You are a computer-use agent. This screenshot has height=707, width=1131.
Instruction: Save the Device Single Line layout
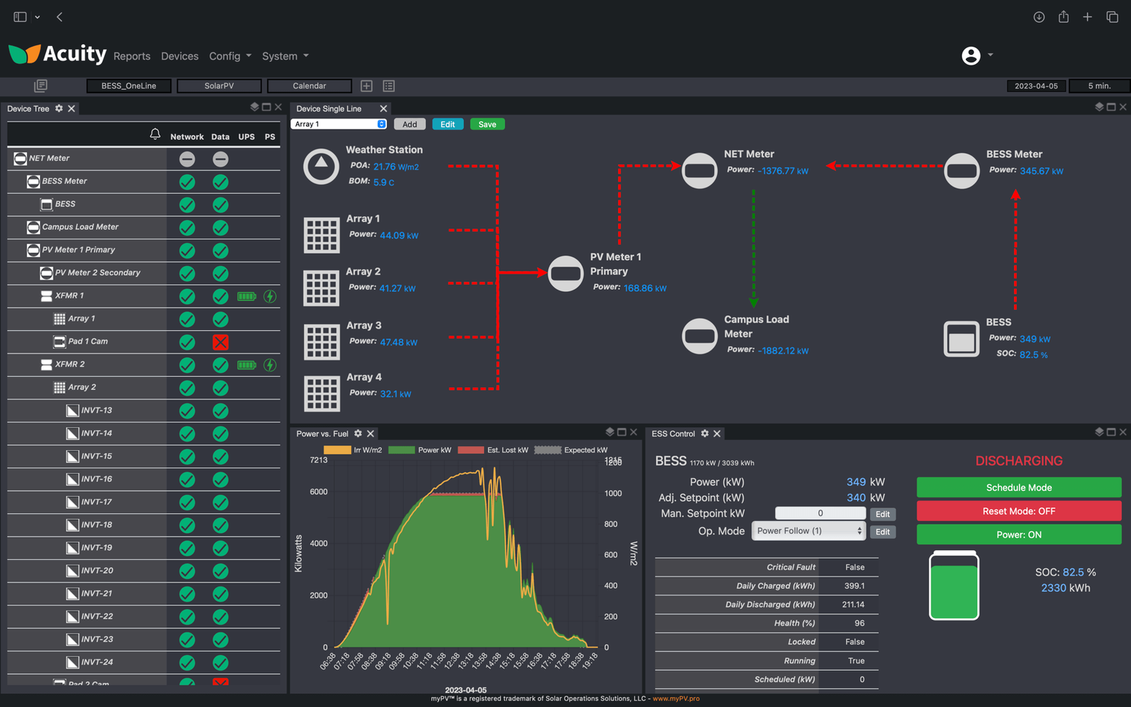[487, 124]
